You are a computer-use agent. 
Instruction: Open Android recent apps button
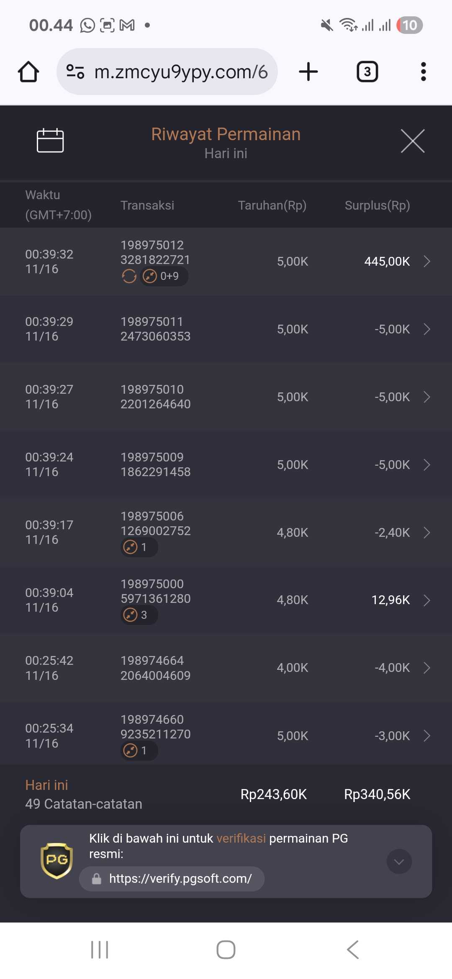coord(100,950)
